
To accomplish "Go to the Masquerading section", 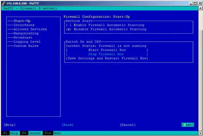I will click(x=26, y=33).
